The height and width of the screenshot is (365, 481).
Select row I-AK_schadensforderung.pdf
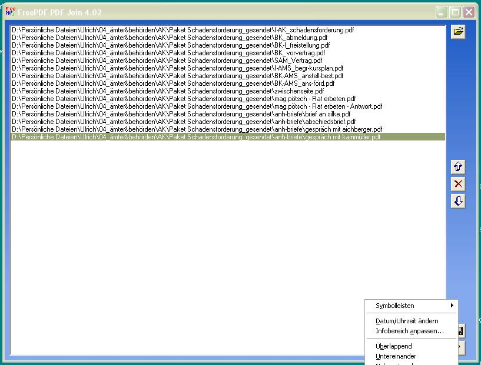[228, 30]
